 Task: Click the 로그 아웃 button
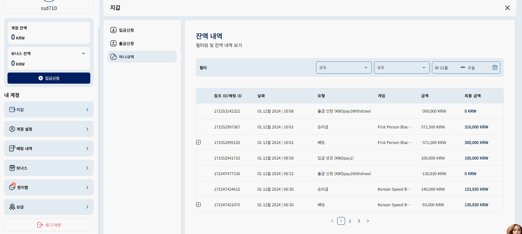[49, 225]
